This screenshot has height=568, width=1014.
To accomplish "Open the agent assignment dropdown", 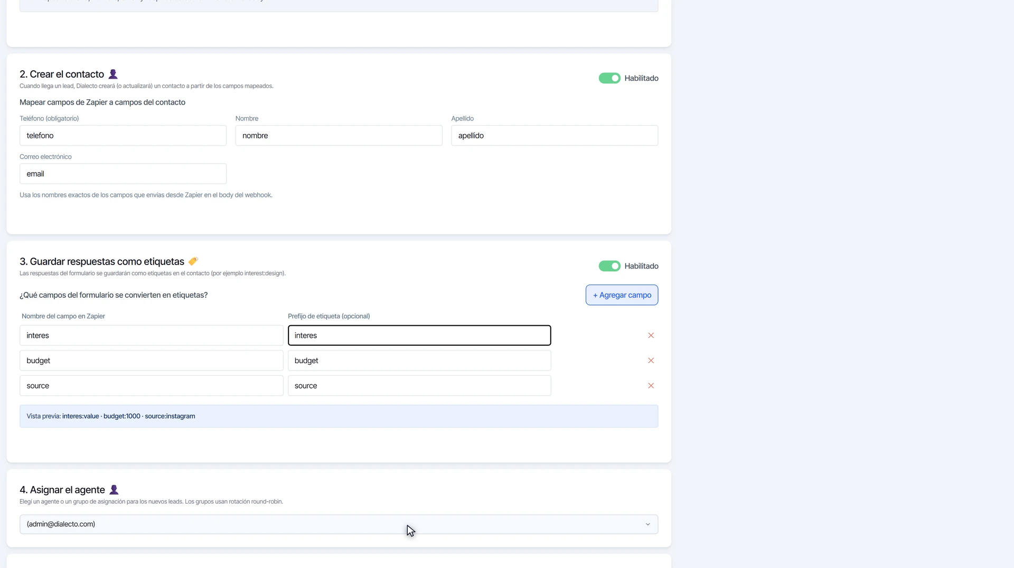I will [339, 524].
